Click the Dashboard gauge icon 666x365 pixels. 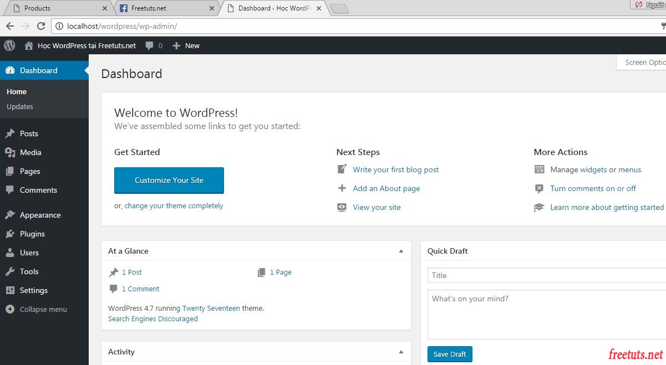[9, 70]
